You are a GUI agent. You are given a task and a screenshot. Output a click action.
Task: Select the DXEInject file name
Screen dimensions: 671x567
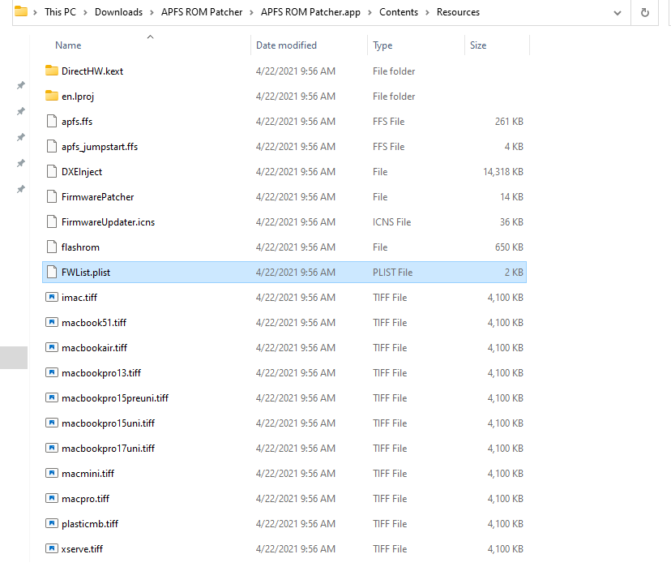[x=82, y=172]
